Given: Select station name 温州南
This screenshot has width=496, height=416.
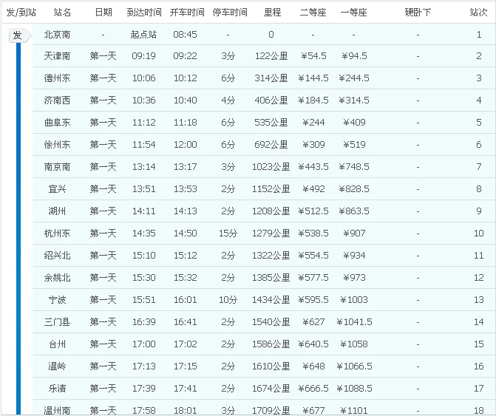Looking at the screenshot, I should (x=57, y=411).
